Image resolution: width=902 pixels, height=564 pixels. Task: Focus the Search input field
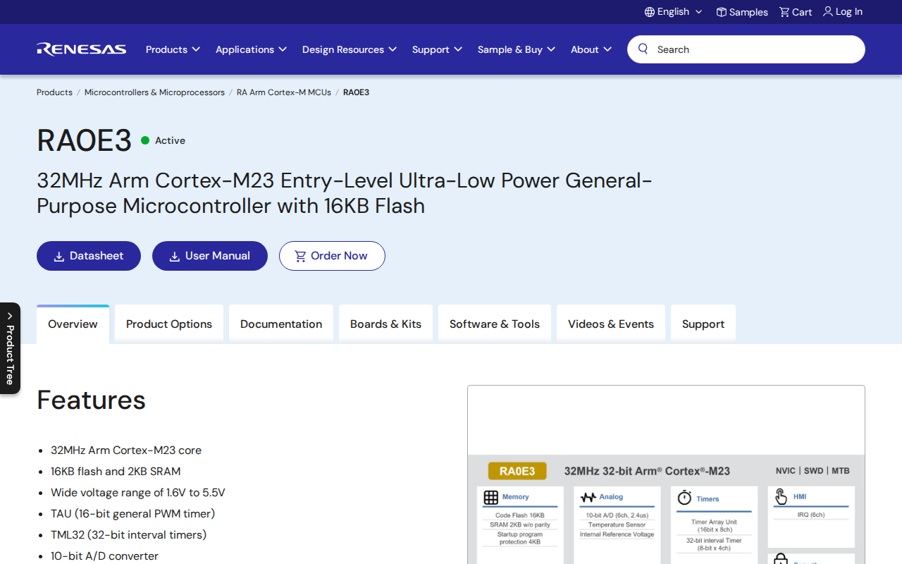746,49
